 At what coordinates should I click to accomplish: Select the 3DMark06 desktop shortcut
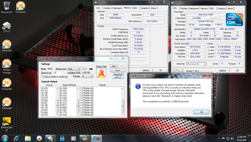tap(7, 104)
